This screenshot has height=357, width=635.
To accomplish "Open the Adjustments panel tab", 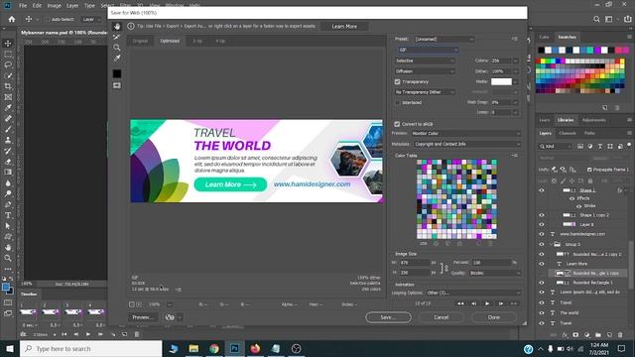I will 593,120.
